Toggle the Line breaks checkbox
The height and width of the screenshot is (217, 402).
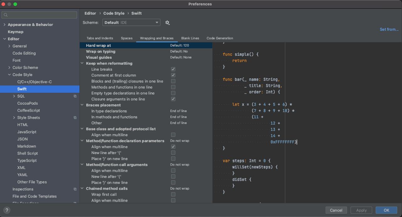[173, 69]
